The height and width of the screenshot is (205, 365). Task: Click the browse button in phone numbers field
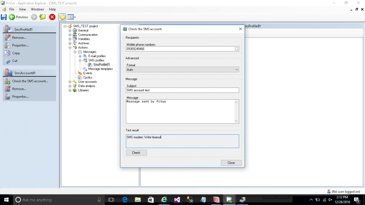236,49
